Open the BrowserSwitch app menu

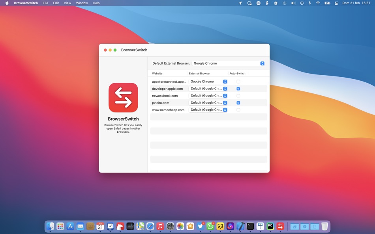tap(26, 3)
